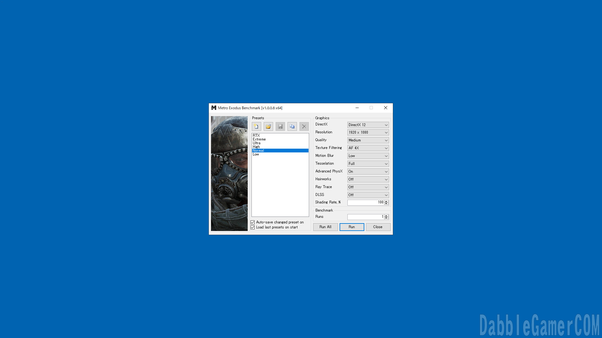
Task: Click the save preset floppy icon
Action: (x=280, y=126)
